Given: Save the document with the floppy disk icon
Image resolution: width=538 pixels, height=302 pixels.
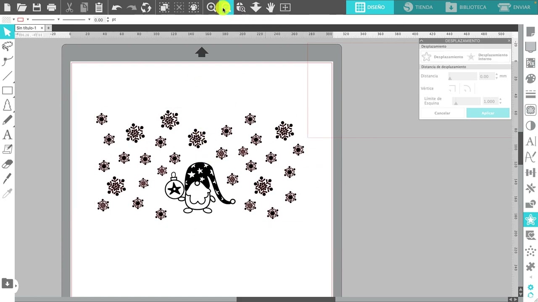Looking at the screenshot, I should click(37, 7).
